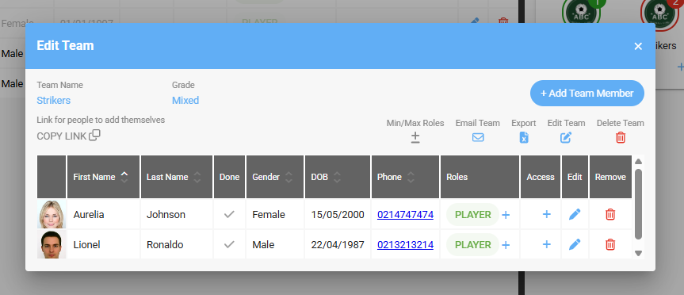
Task: Click the table's vertical scrollbar thumb
Action: (638, 204)
